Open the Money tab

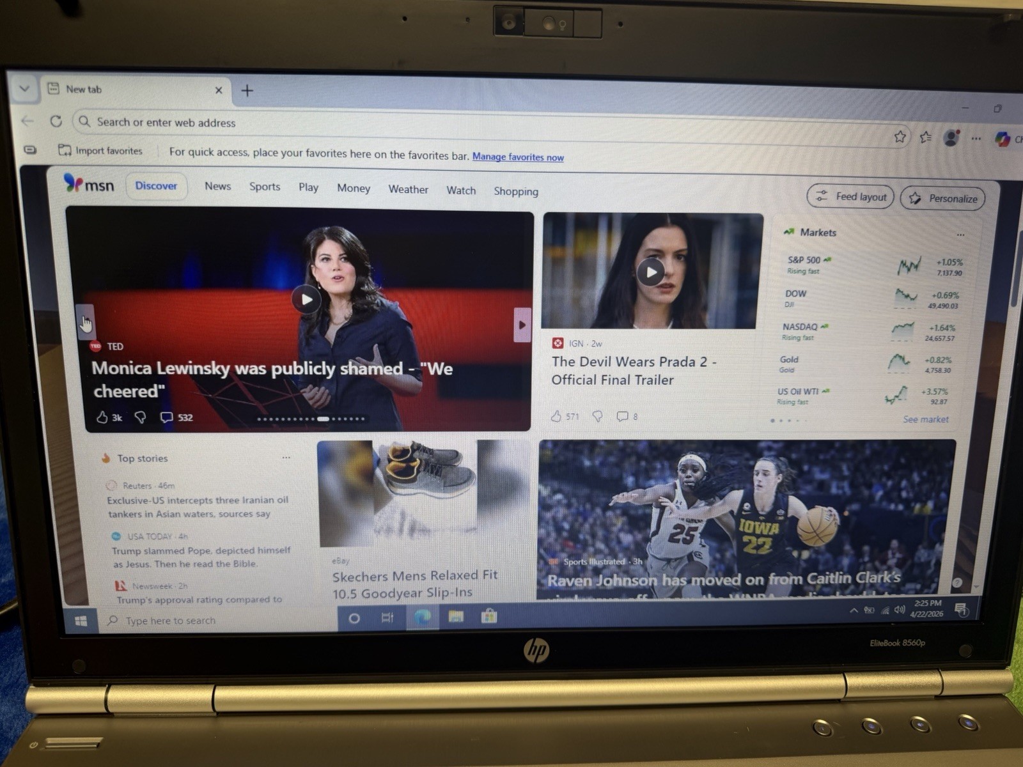(354, 188)
